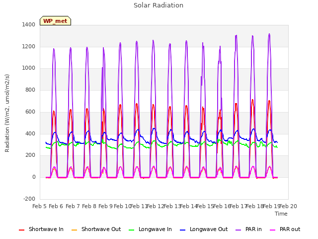Click the -200 y-axis tick label
The width and height of the screenshot is (318, 239).
[29, 199]
